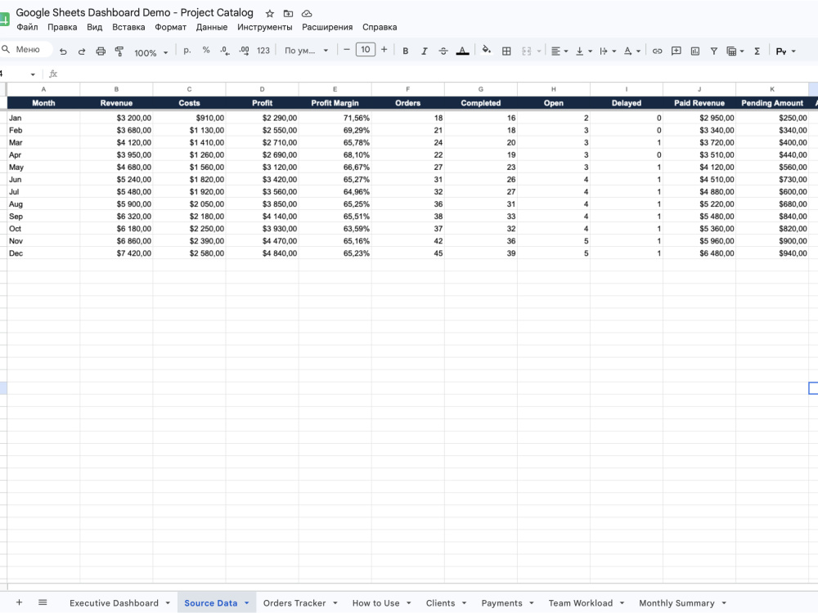Select the document title text
The width and height of the screenshot is (818, 613).
135,12
